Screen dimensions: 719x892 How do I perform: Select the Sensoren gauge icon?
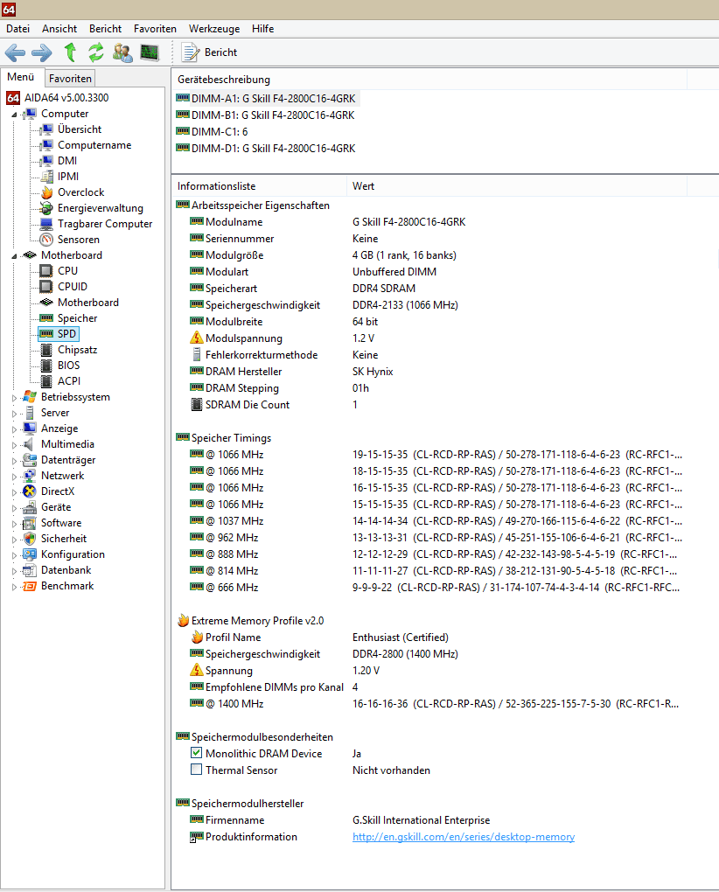click(46, 240)
